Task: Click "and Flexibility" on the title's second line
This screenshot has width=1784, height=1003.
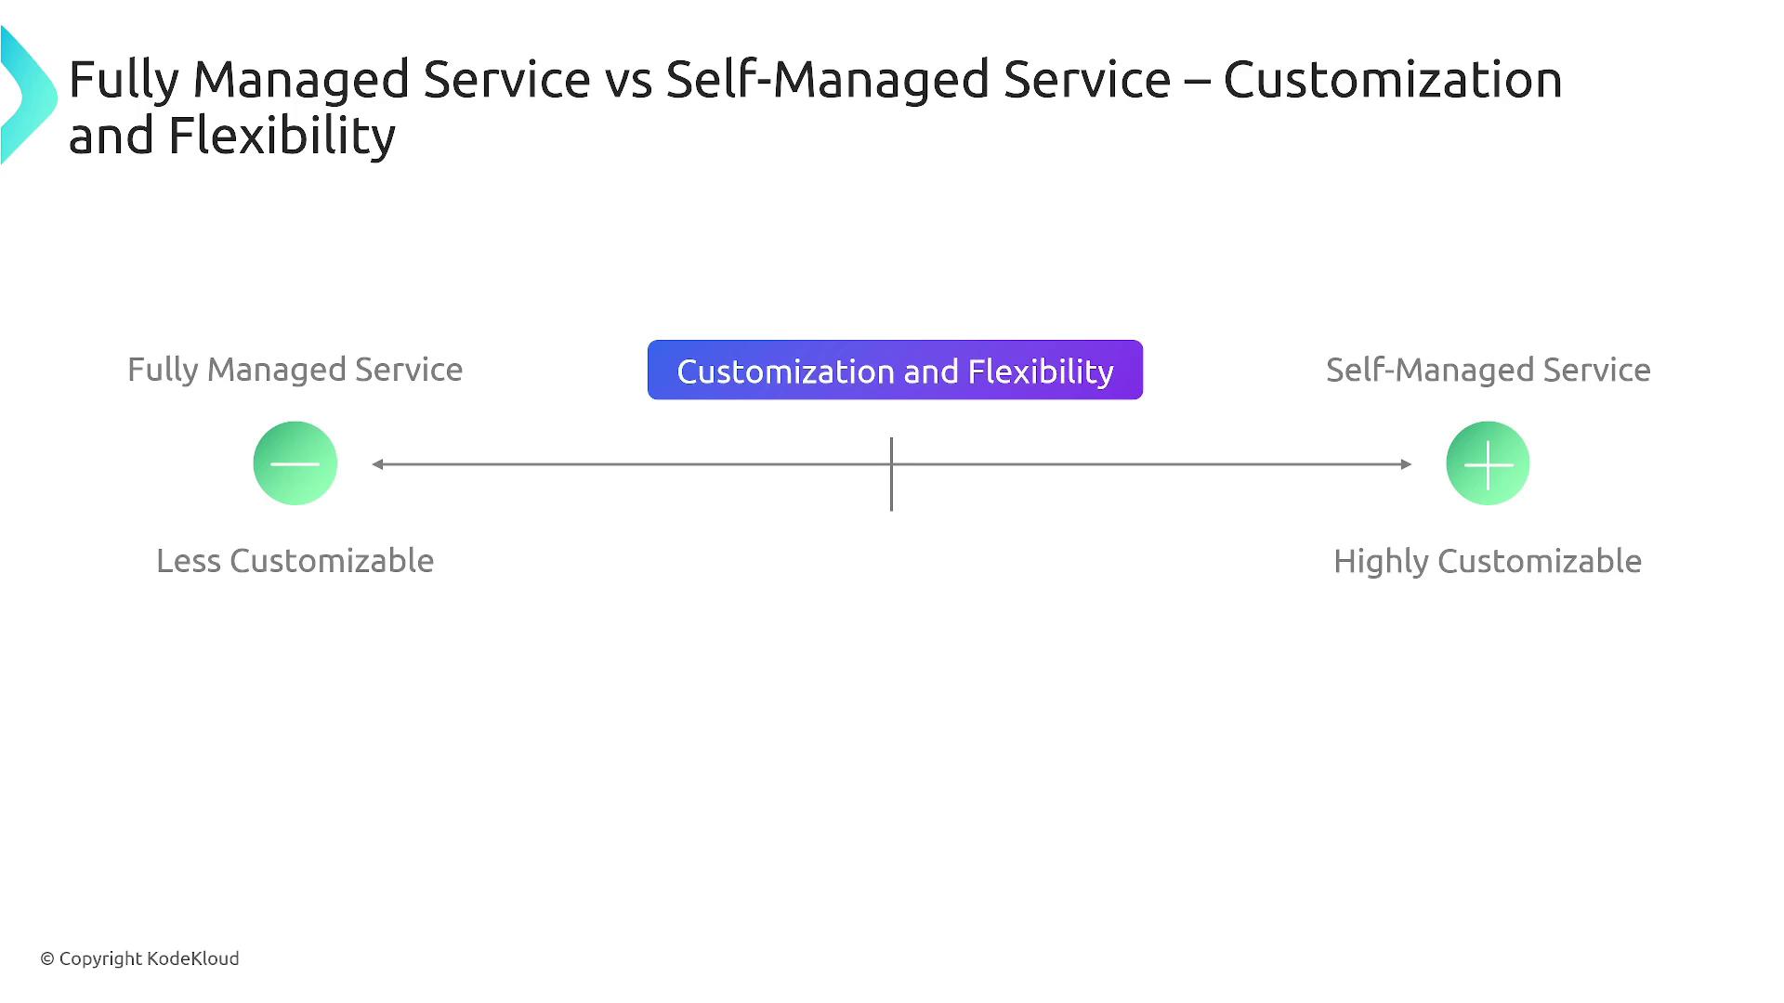Action: tap(232, 136)
